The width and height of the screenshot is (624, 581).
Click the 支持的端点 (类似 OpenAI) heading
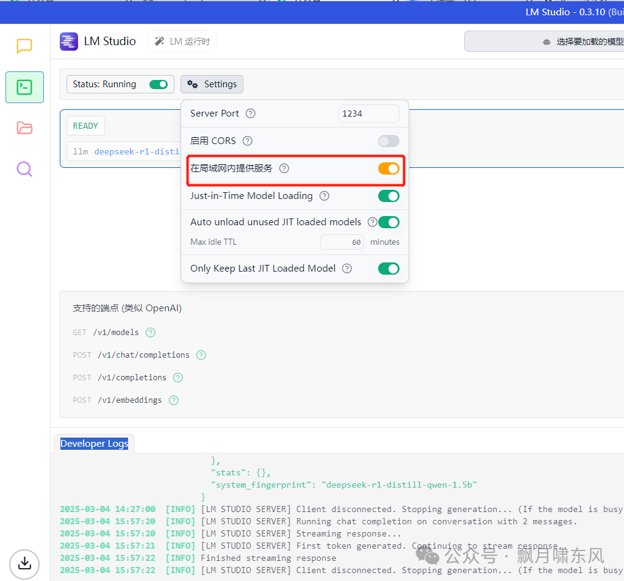pos(127,308)
